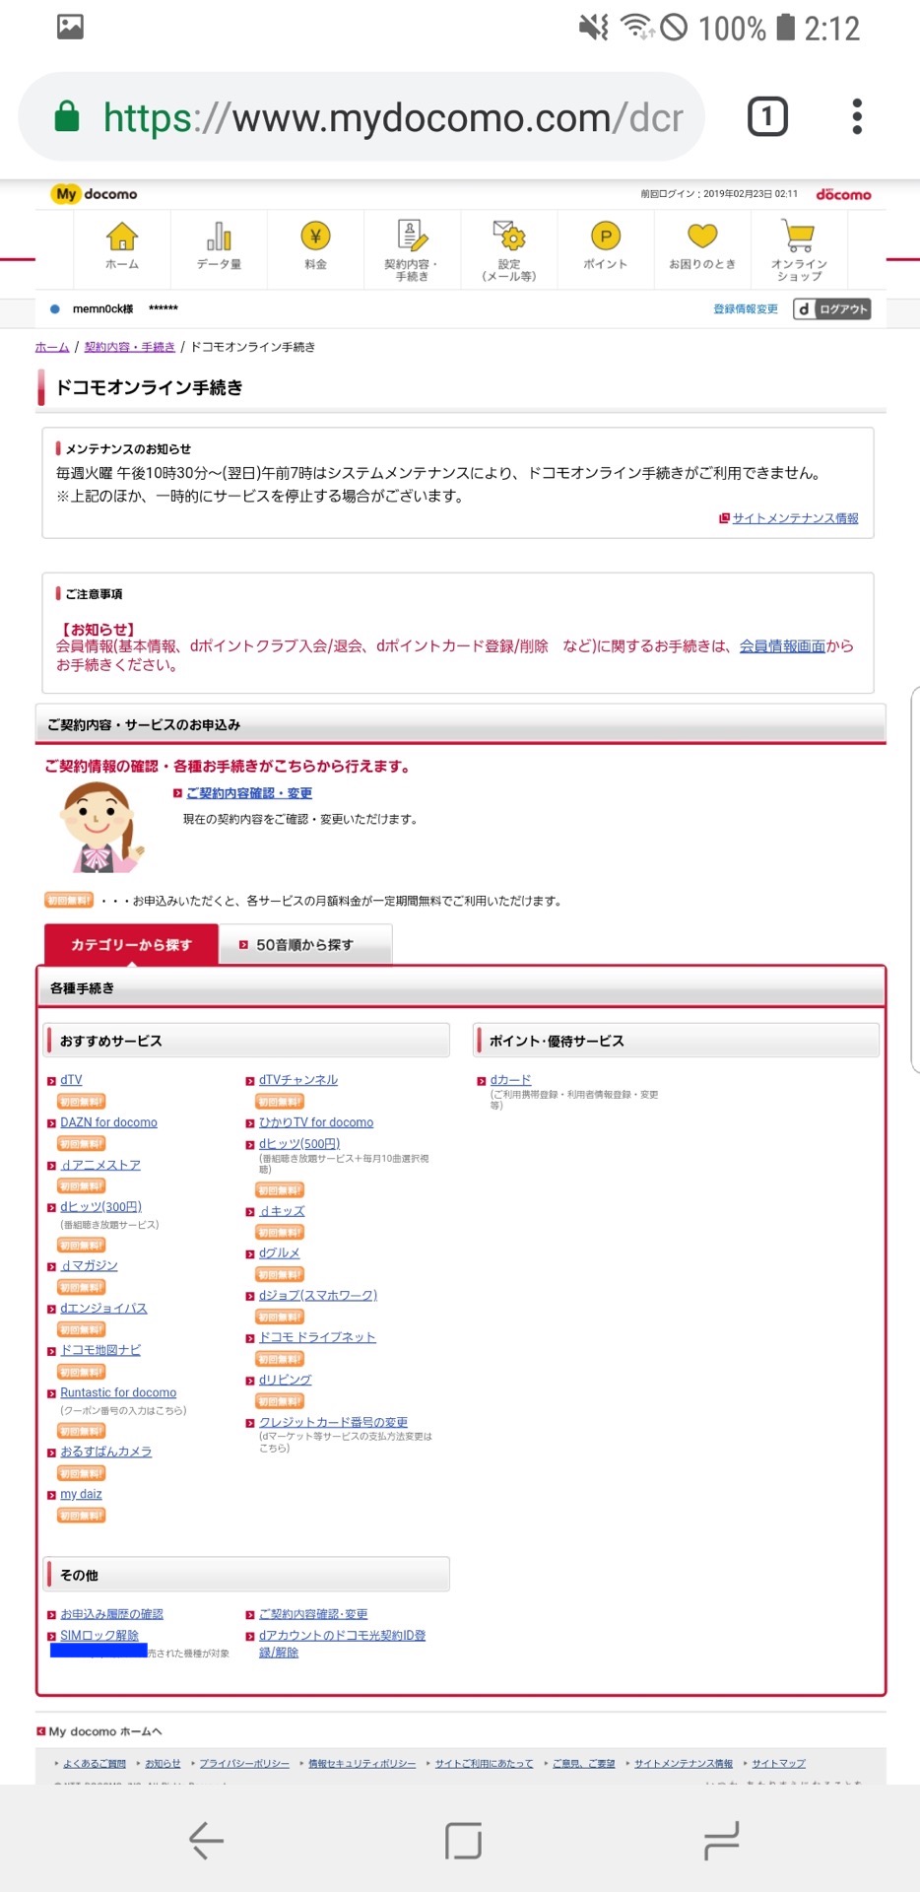The image size is (920, 1892).
Task: Open Runtastic for docomo link
Action: [118, 1392]
